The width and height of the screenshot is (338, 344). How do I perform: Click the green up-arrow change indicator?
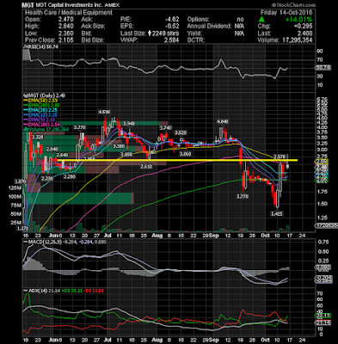(x=261, y=20)
